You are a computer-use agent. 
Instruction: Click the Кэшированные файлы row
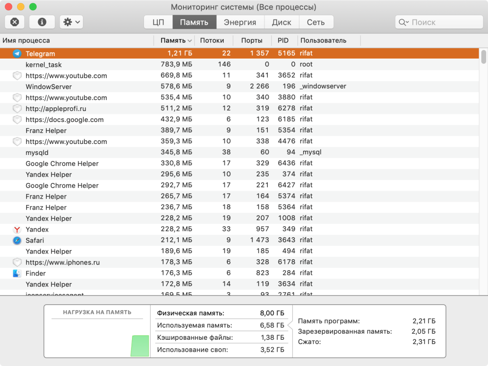click(220, 337)
